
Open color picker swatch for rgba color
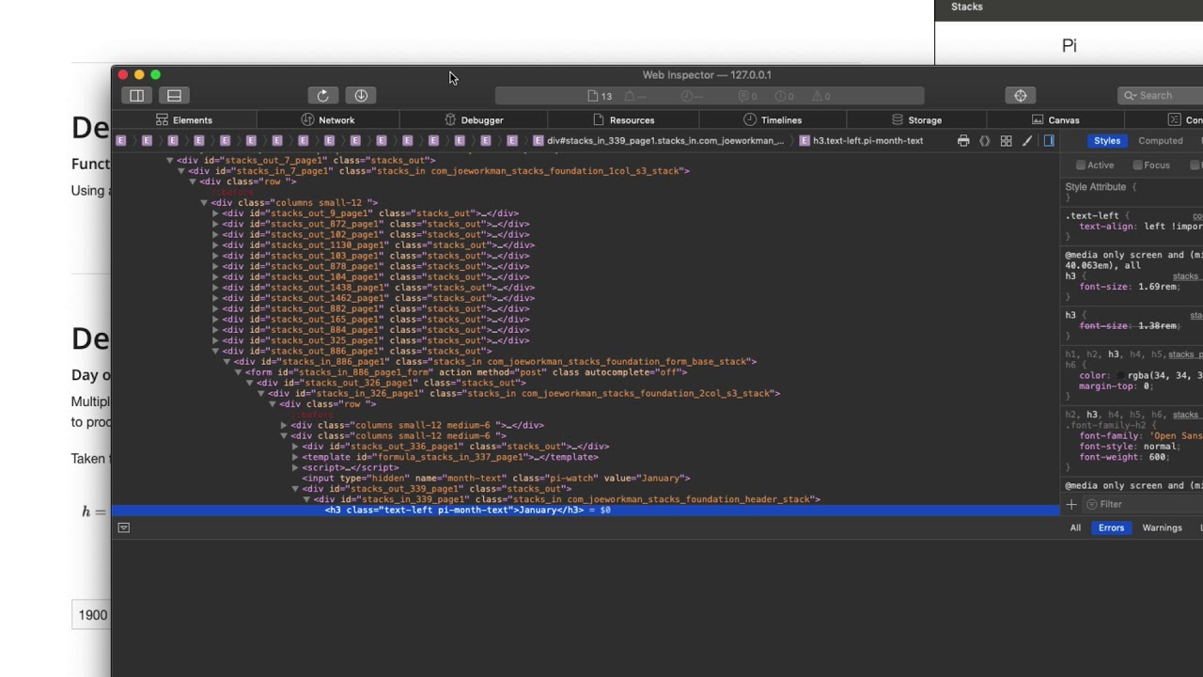[x=1121, y=376]
